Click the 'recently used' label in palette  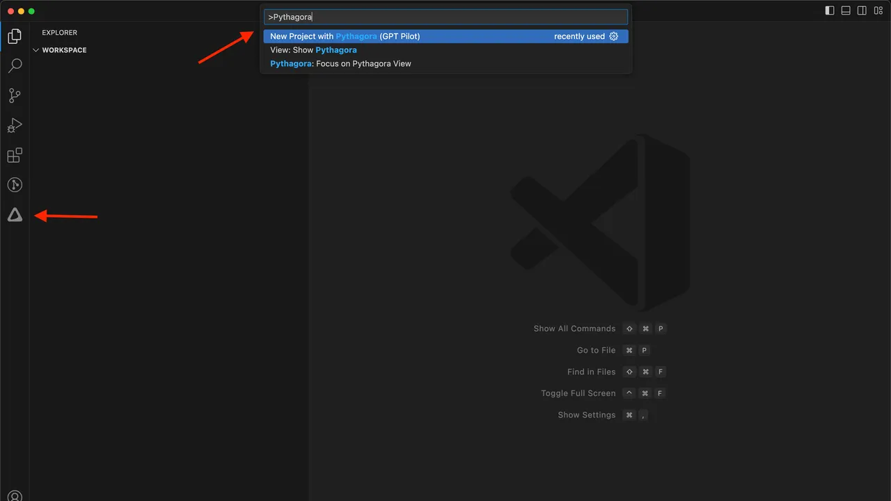pyautogui.click(x=579, y=36)
